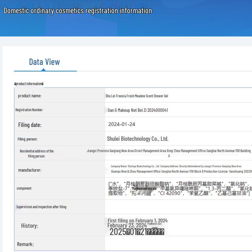Screen dimensions: 252x252
Task: Click registration number 'Gan G Makeup Net Bei Zi 2024000041'
Action: pos(138,110)
